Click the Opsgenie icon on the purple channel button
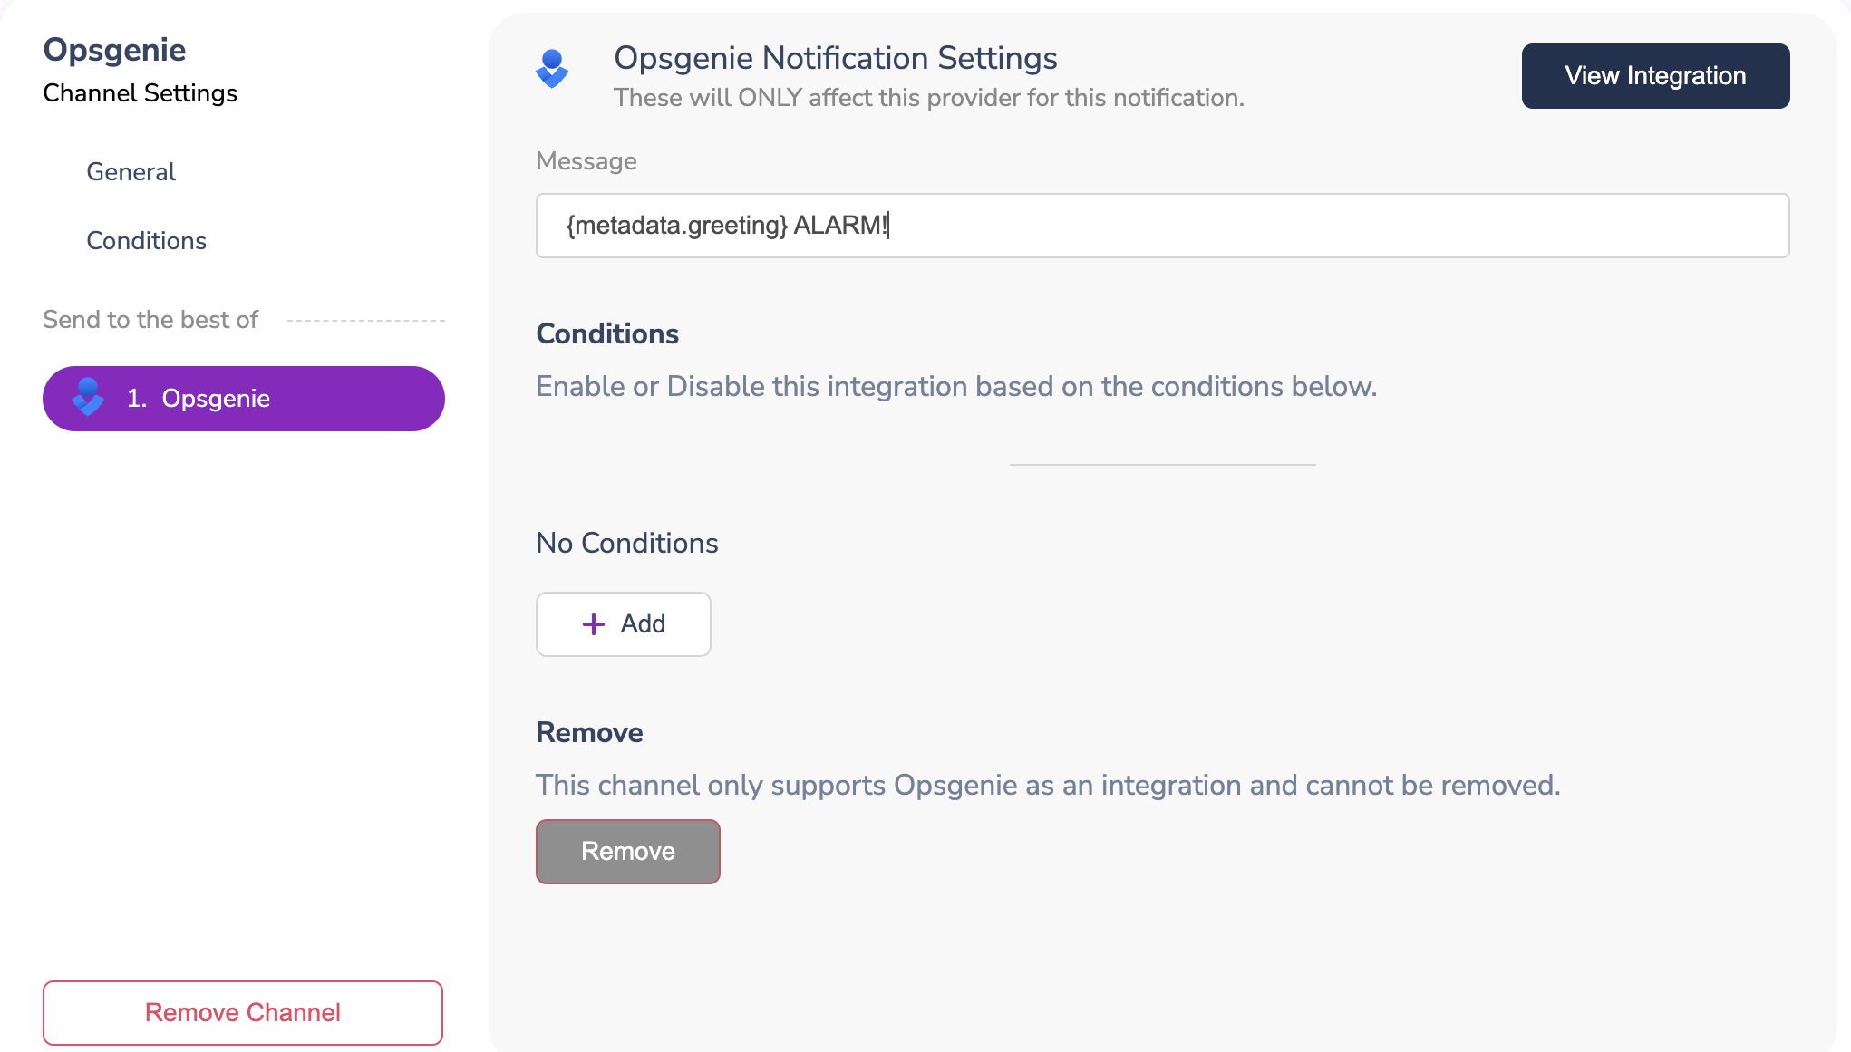The width and height of the screenshot is (1851, 1052). point(89,398)
